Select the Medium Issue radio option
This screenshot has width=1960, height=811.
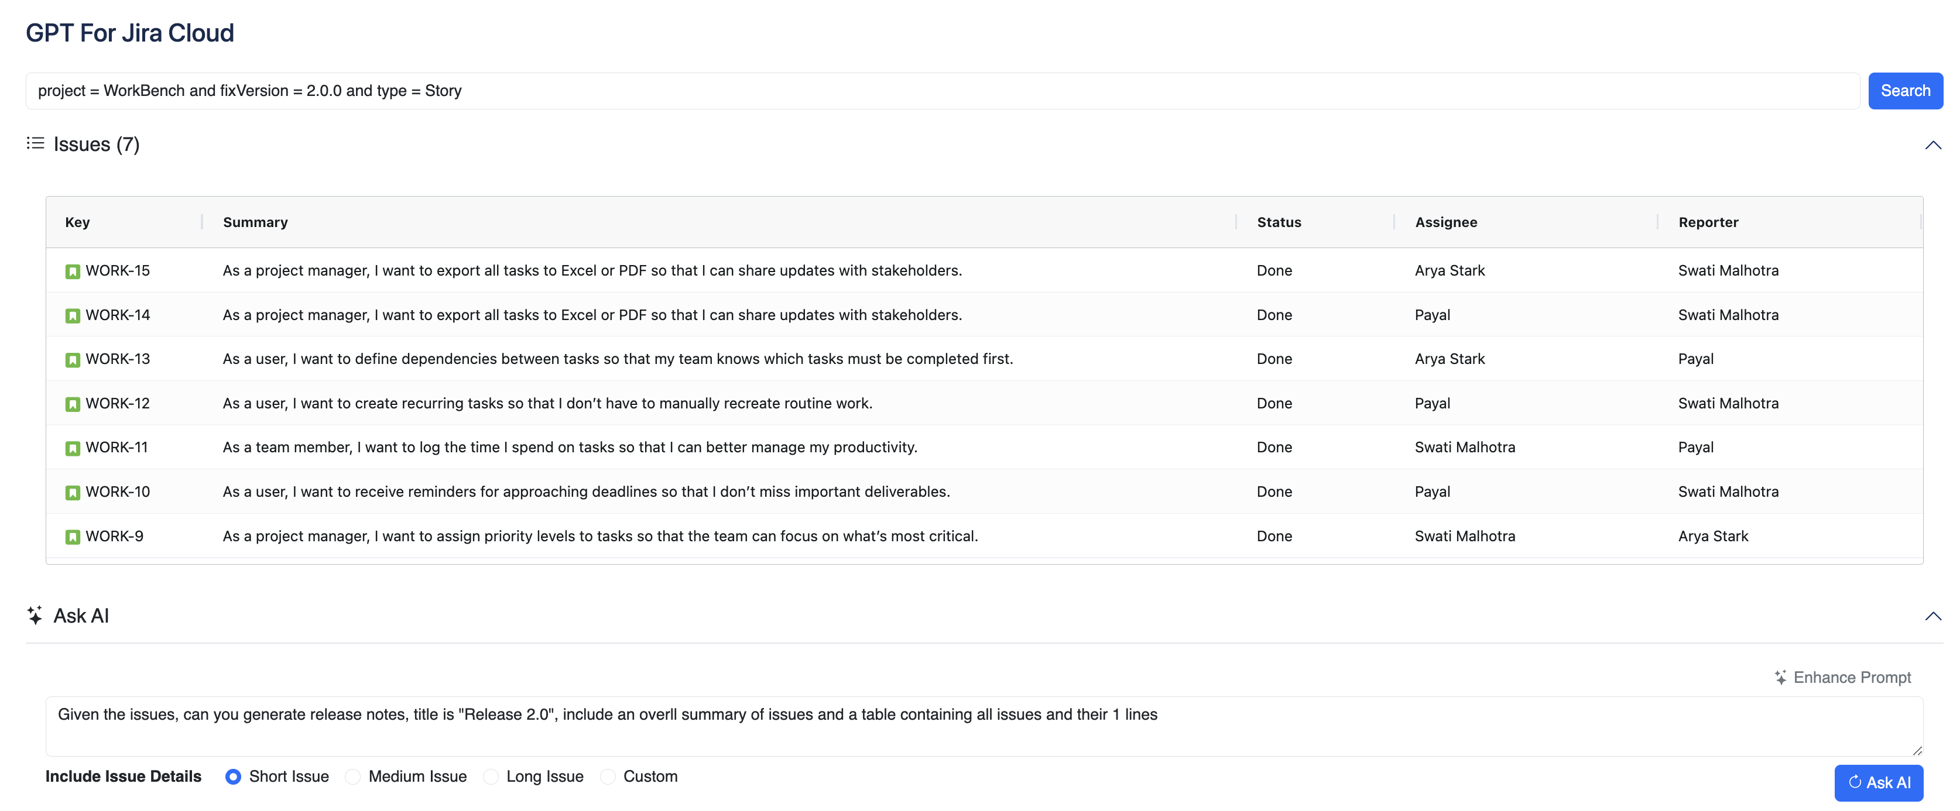click(x=353, y=776)
